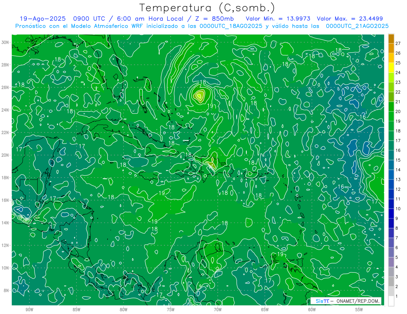Screen dimensions: 407x314
Task: Click the "ONAMET/REP.DOM." credit box
Action: pos(346,301)
